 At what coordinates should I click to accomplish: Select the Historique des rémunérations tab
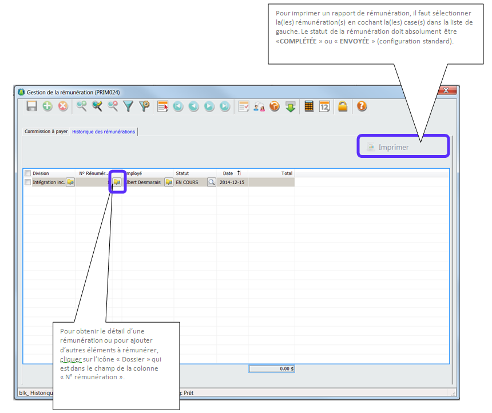point(104,132)
